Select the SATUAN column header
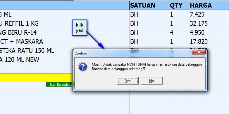Image resolution: width=229 pixels, height=114 pixels. click(x=149, y=5)
